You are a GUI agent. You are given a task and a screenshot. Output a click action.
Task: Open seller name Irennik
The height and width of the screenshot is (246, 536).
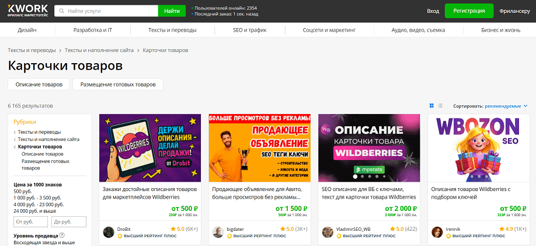[x=453, y=229]
